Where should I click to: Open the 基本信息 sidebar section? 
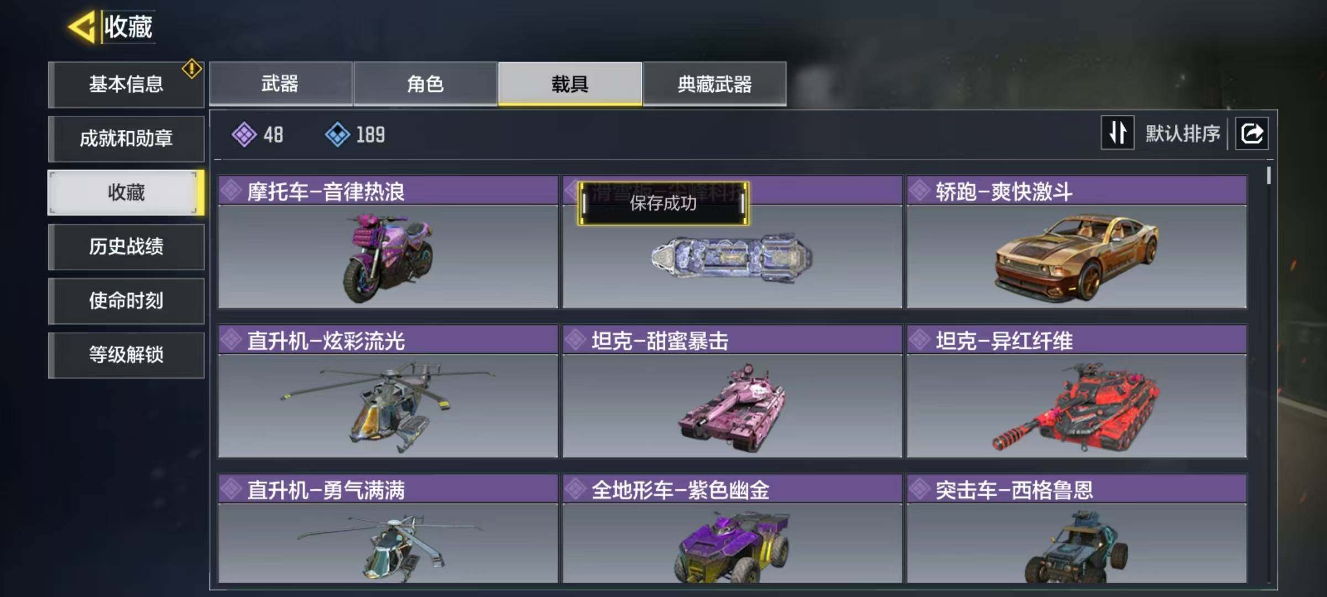tap(126, 84)
